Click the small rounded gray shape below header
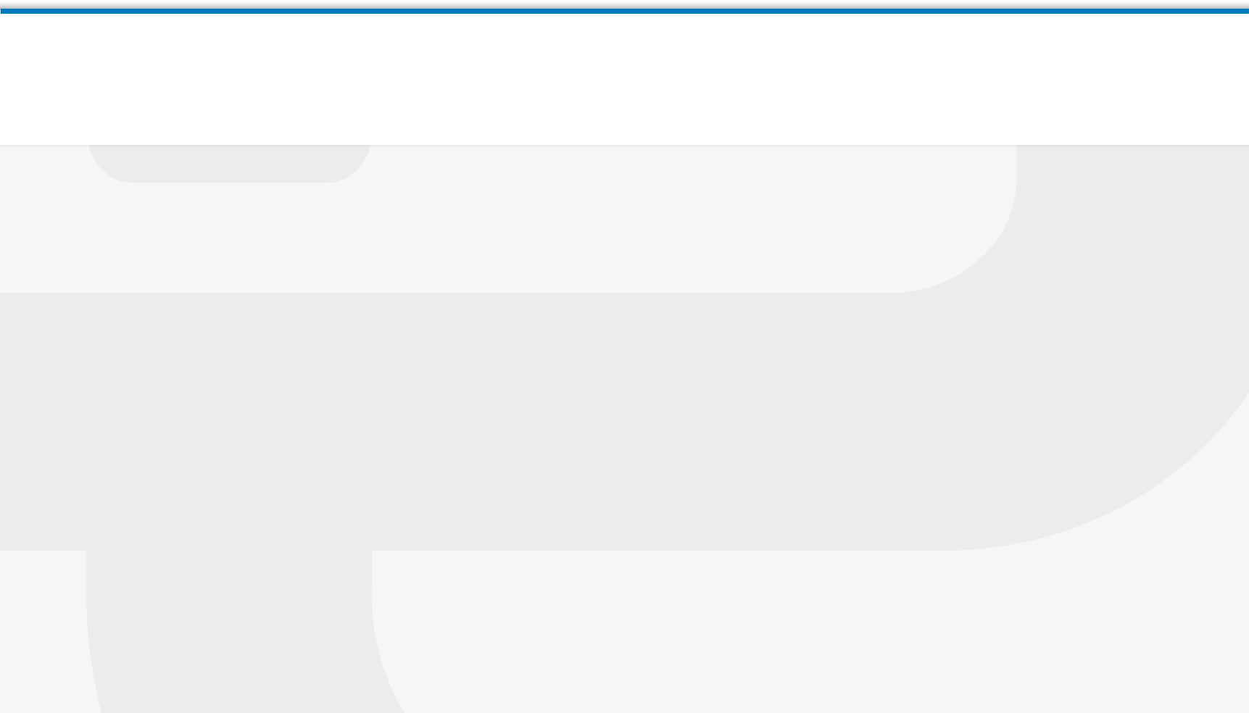The width and height of the screenshot is (1249, 713). click(230, 164)
